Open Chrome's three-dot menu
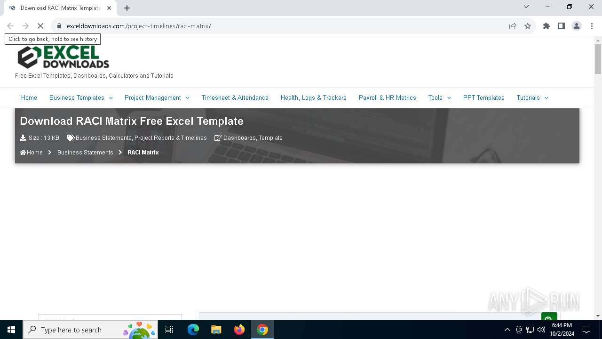 click(591, 26)
